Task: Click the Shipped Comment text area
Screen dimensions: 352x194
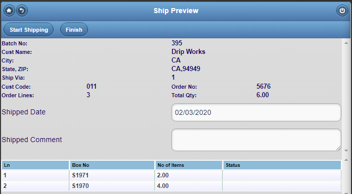Action: 256,140
